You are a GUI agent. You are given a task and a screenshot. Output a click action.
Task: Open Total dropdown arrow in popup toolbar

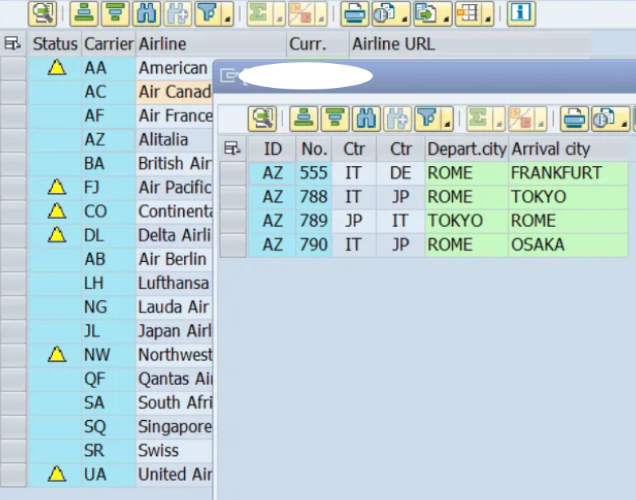click(499, 119)
